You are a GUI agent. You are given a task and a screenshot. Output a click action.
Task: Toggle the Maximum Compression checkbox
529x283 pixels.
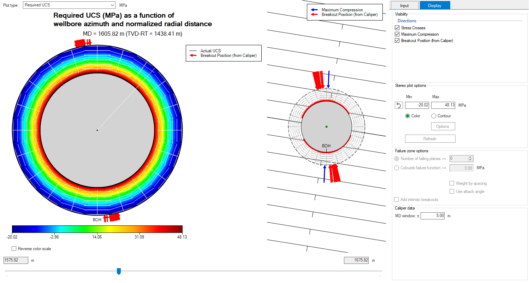[x=397, y=34]
